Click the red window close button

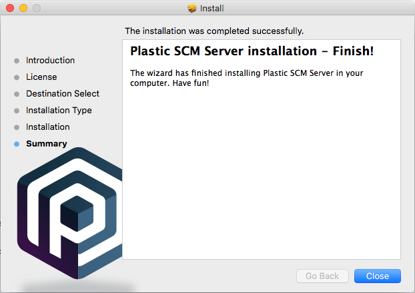pos(10,8)
